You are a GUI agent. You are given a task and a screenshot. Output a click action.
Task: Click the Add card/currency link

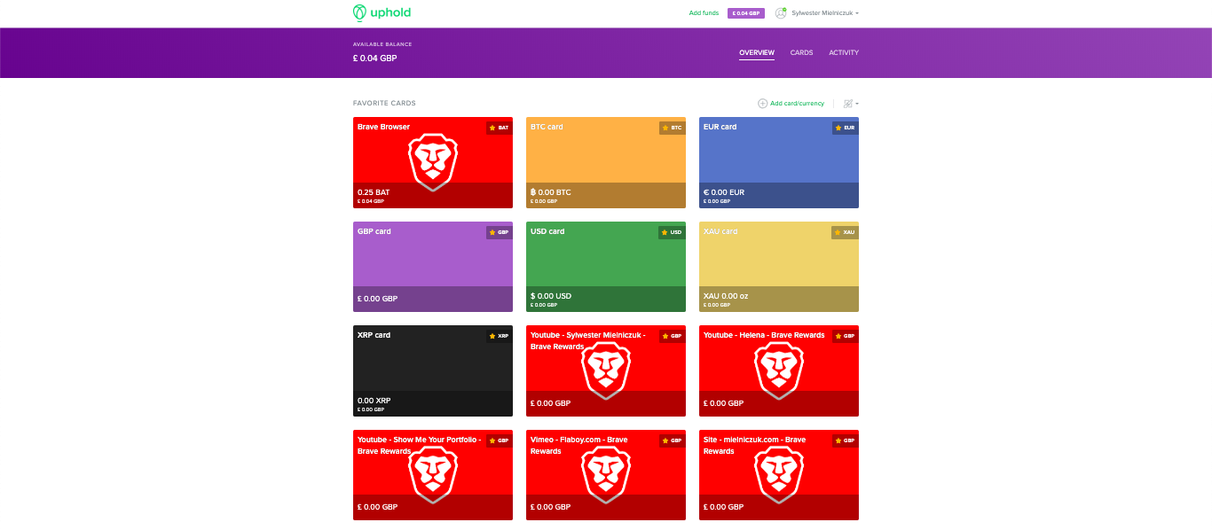pos(791,104)
